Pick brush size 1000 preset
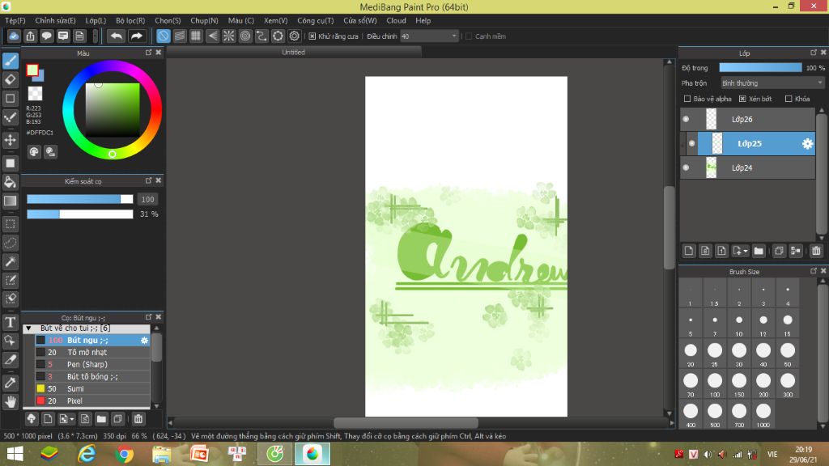This screenshot has width=829, height=466. pyautogui.click(x=763, y=415)
